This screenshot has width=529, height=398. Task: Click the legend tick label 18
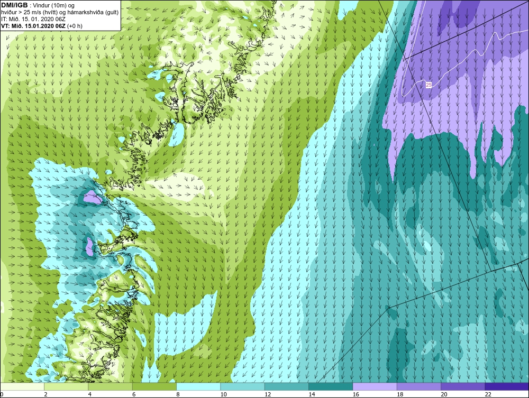pyautogui.click(x=400, y=394)
